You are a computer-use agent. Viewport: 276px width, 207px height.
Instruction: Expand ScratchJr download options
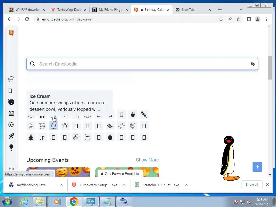tap(187, 185)
